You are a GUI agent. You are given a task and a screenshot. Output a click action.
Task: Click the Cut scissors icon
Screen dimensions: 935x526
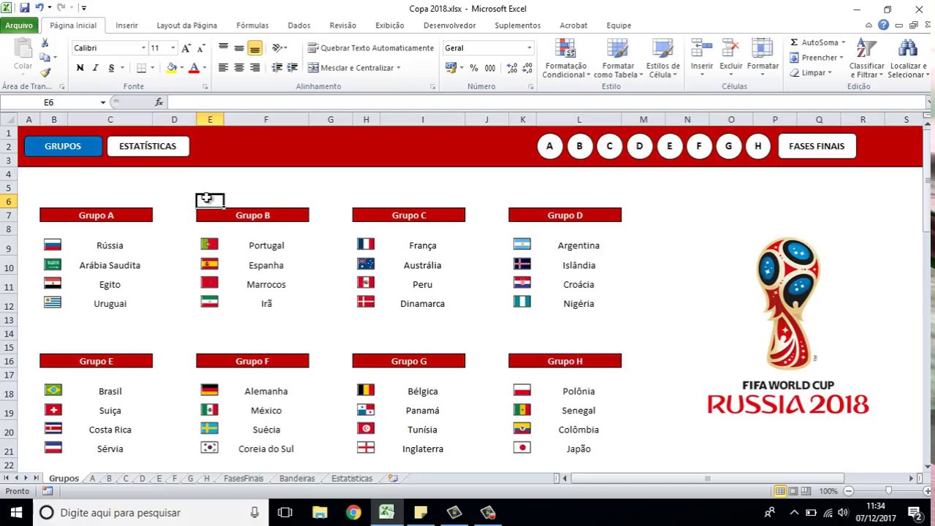45,43
